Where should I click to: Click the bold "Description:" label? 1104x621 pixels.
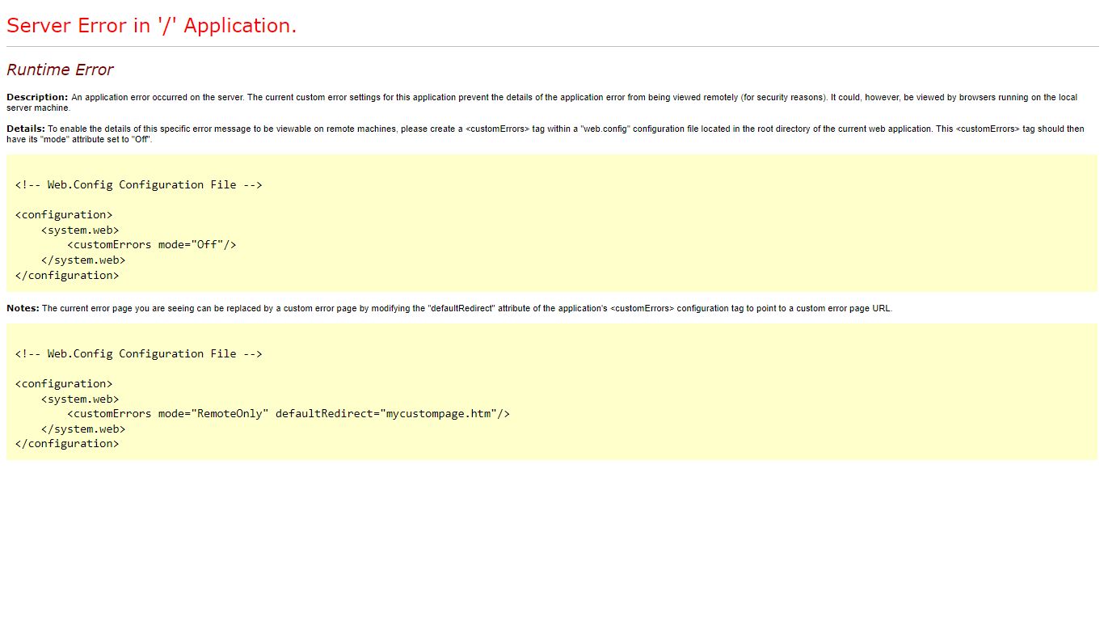tap(37, 97)
